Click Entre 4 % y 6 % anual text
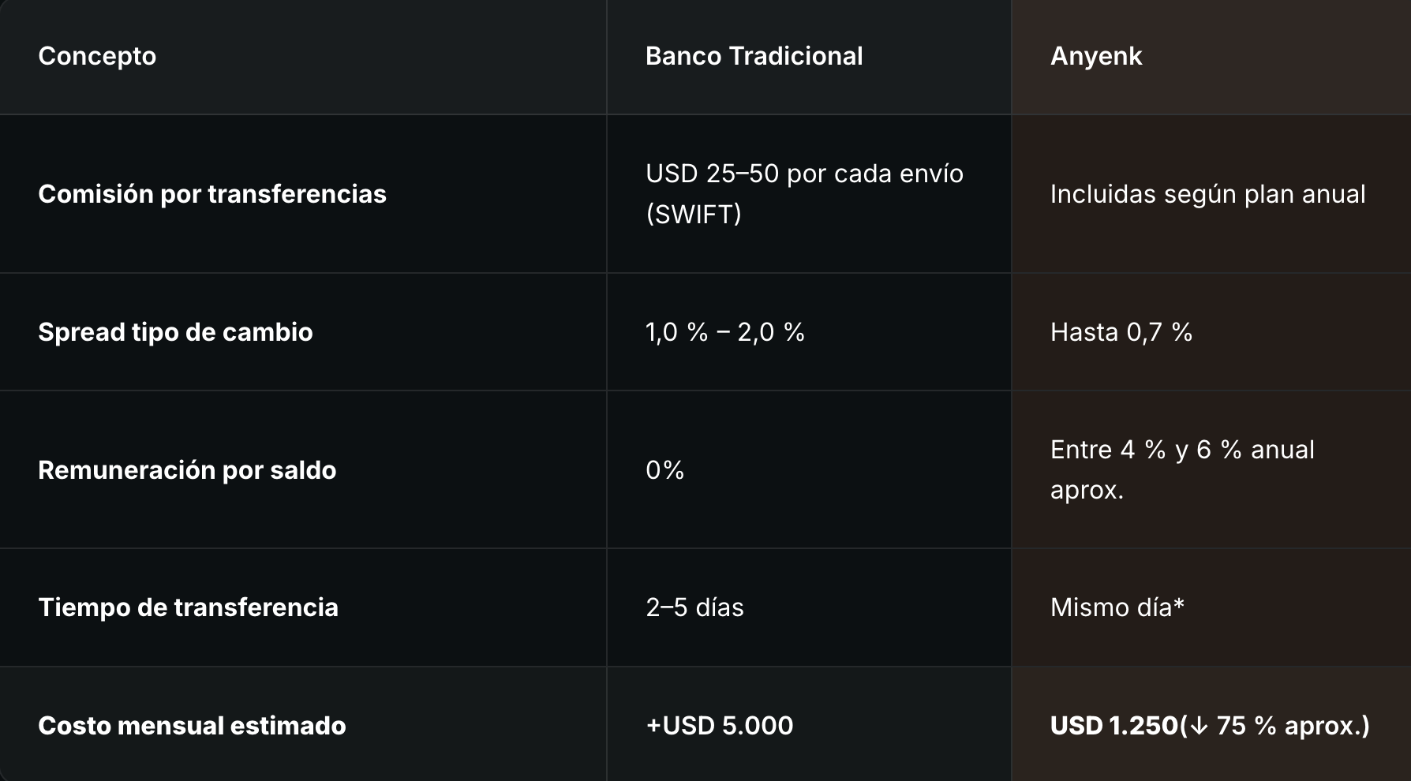The width and height of the screenshot is (1411, 781). pyautogui.click(x=1181, y=450)
